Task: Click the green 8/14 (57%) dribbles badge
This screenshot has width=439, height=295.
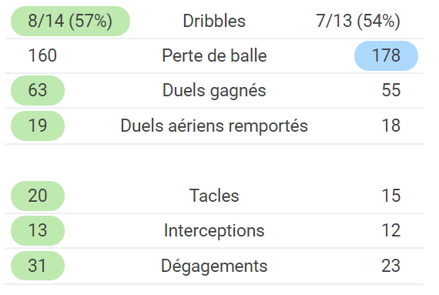Action: coord(70,22)
